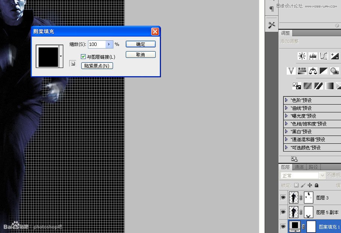Expand the 曲线预设 group
Image resolution: width=341 pixels, height=233 pixels.
[x=286, y=108]
